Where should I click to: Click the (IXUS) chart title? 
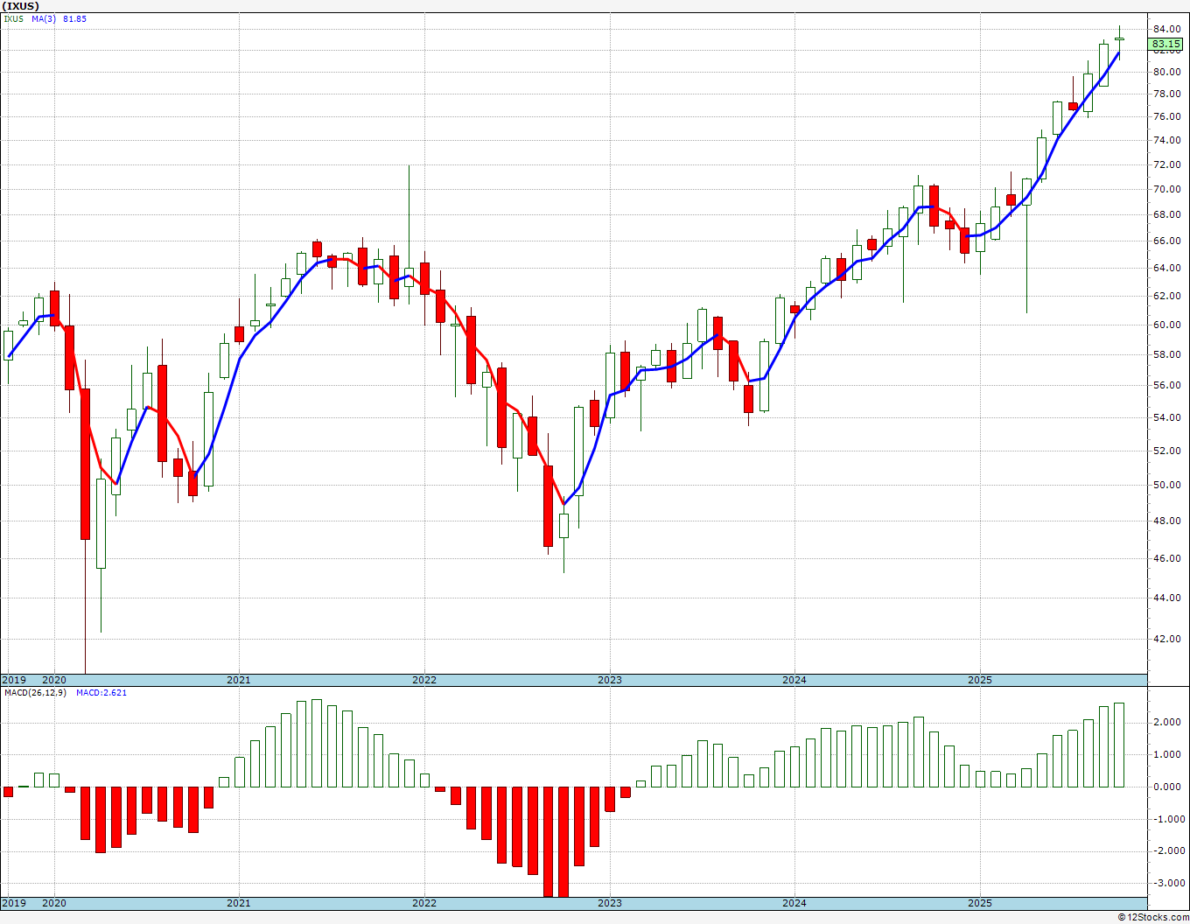click(22, 5)
